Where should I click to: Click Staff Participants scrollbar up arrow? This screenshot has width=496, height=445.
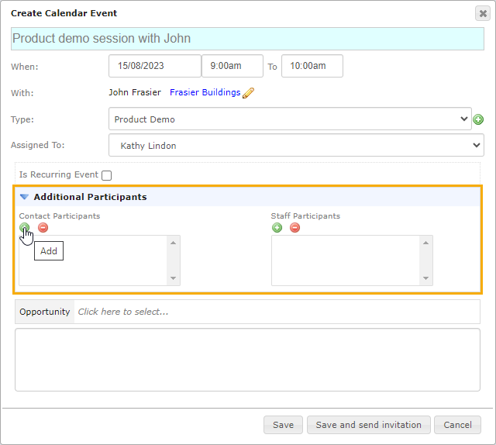(x=425, y=243)
